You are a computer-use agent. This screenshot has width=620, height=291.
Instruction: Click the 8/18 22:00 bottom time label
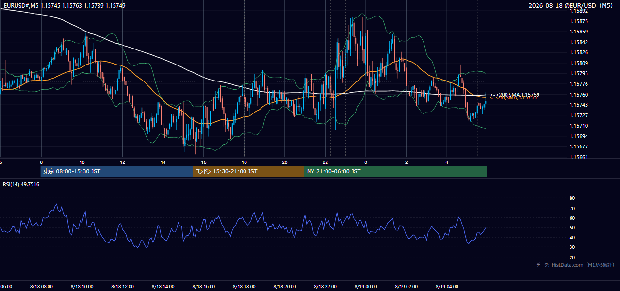tap(325, 287)
